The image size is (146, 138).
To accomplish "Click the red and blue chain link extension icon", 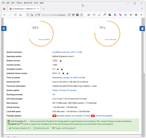I will click(x=120, y=15).
